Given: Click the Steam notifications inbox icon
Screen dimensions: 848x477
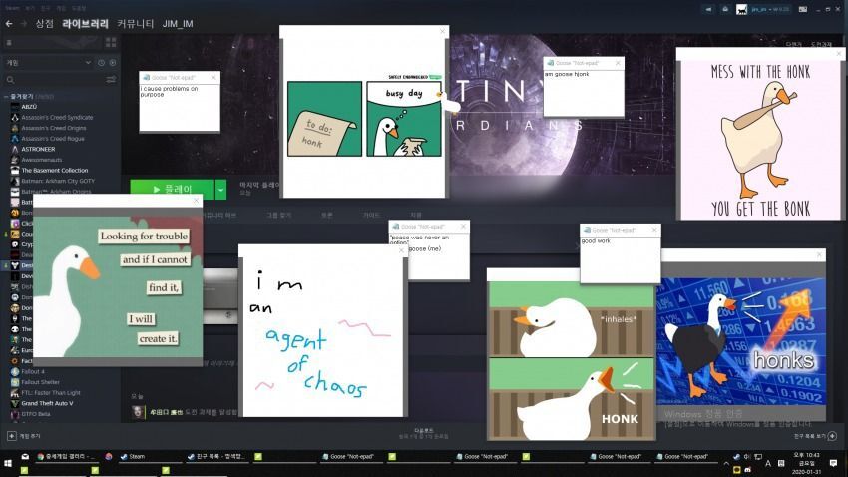Looking at the screenshot, I should click(725, 9).
